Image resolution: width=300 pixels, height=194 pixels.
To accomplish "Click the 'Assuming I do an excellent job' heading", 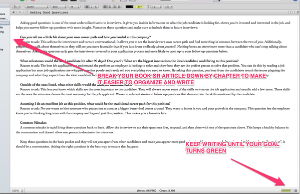I will [x=95, y=104].
